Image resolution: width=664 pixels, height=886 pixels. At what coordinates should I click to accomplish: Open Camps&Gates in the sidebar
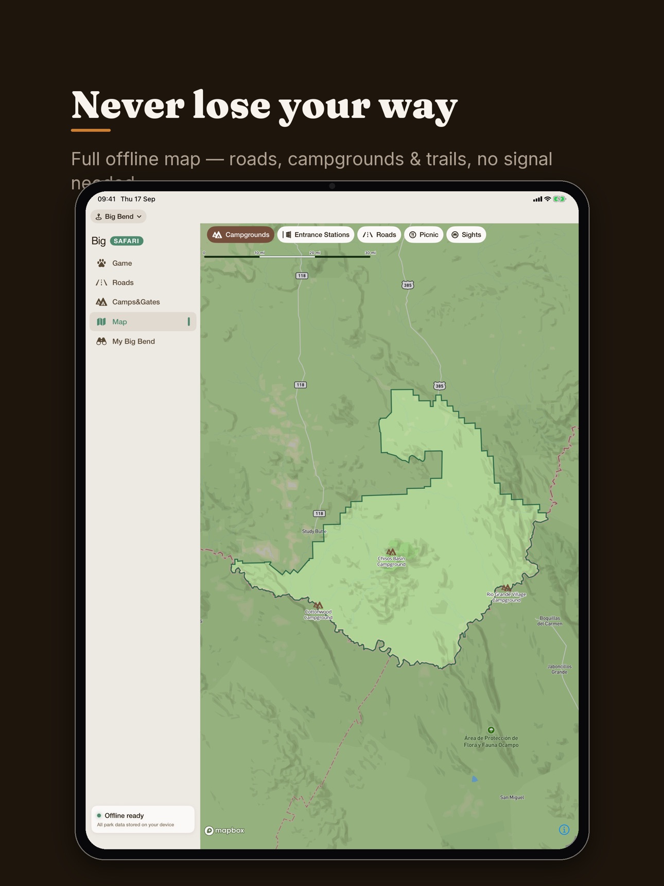[143, 302]
